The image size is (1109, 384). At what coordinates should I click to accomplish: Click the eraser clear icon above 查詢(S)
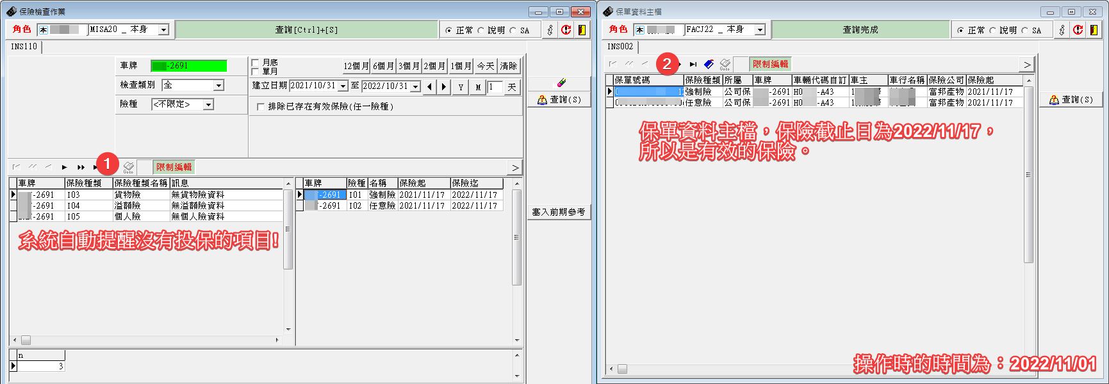click(561, 83)
